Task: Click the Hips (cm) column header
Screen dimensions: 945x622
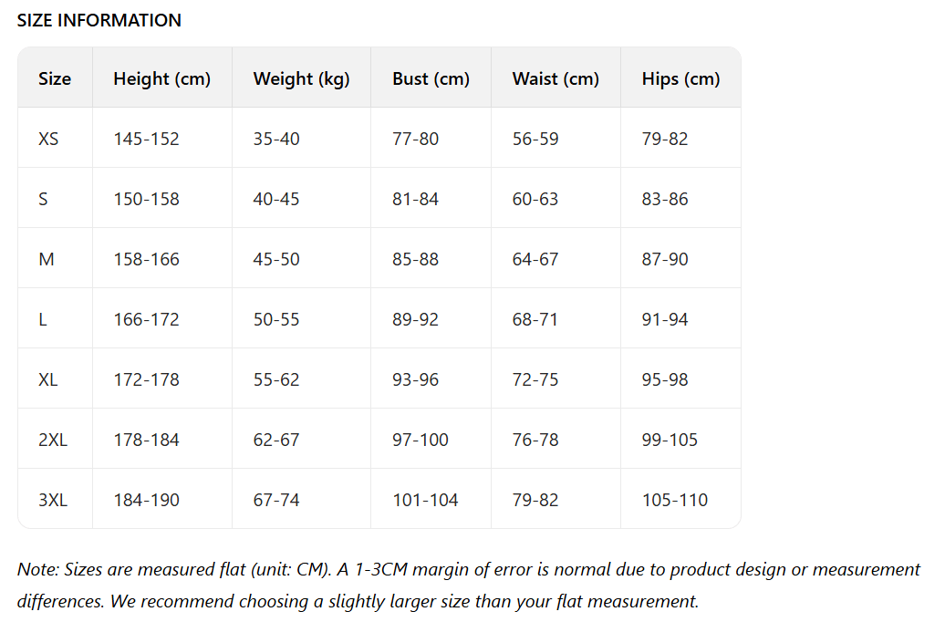Action: click(680, 78)
